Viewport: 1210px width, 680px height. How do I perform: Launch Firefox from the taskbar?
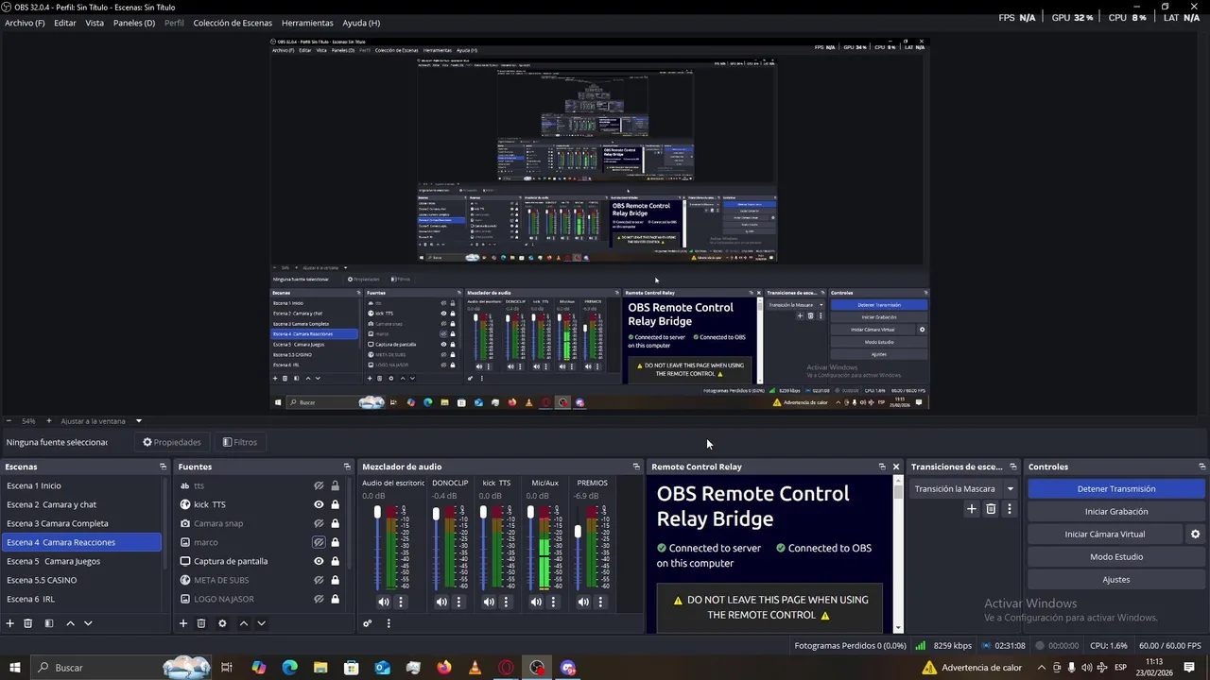pyautogui.click(x=444, y=668)
